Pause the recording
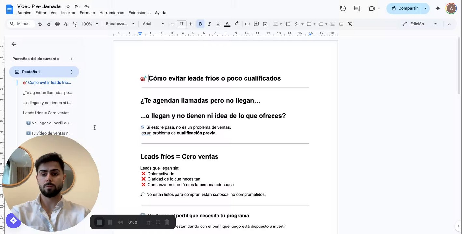 coord(110,222)
